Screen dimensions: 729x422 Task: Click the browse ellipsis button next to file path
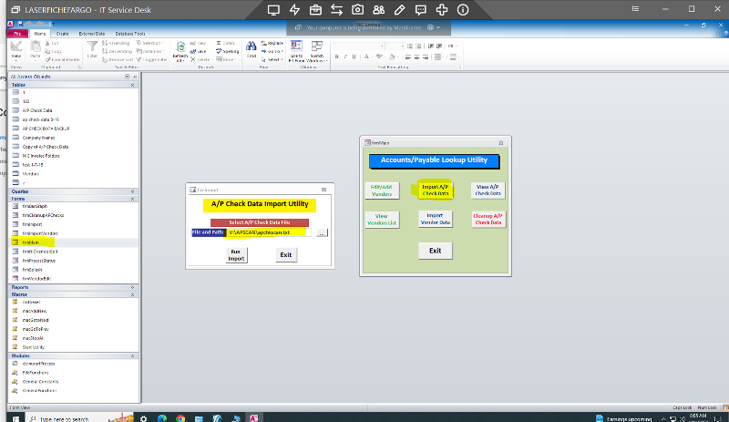(x=322, y=232)
